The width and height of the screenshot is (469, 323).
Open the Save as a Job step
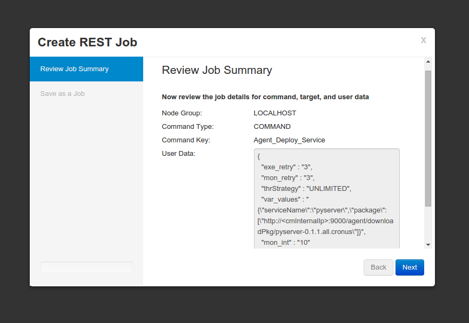[x=63, y=94]
